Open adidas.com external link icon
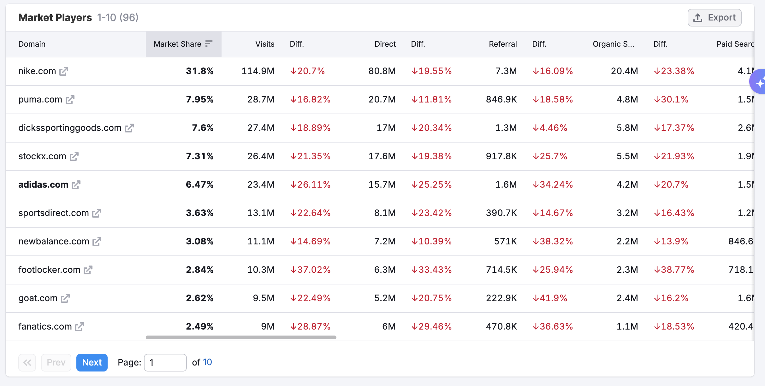The image size is (765, 386). 76,185
